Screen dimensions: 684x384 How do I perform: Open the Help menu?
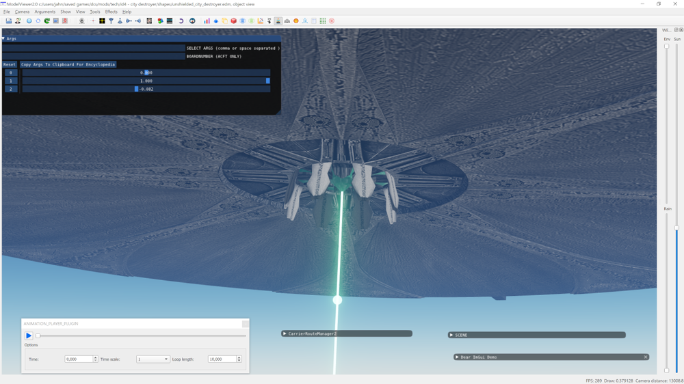coord(127,12)
